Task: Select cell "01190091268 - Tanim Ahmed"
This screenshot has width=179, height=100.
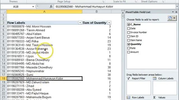Action: [44, 30]
